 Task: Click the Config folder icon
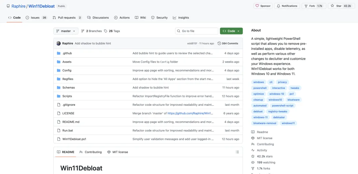click(58, 70)
